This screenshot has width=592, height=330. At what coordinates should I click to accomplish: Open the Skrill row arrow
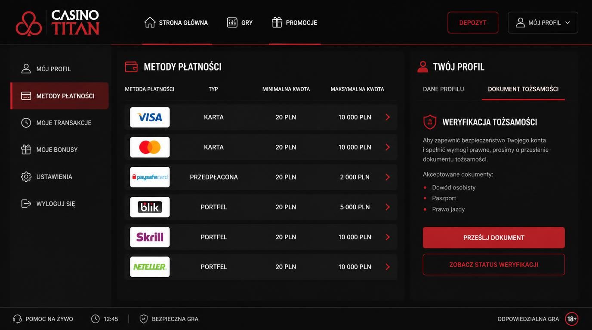(x=388, y=237)
